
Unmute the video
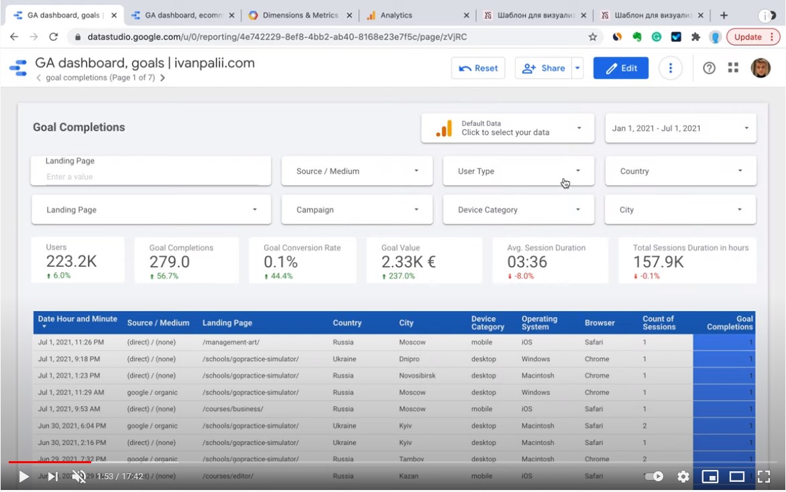coord(80,477)
